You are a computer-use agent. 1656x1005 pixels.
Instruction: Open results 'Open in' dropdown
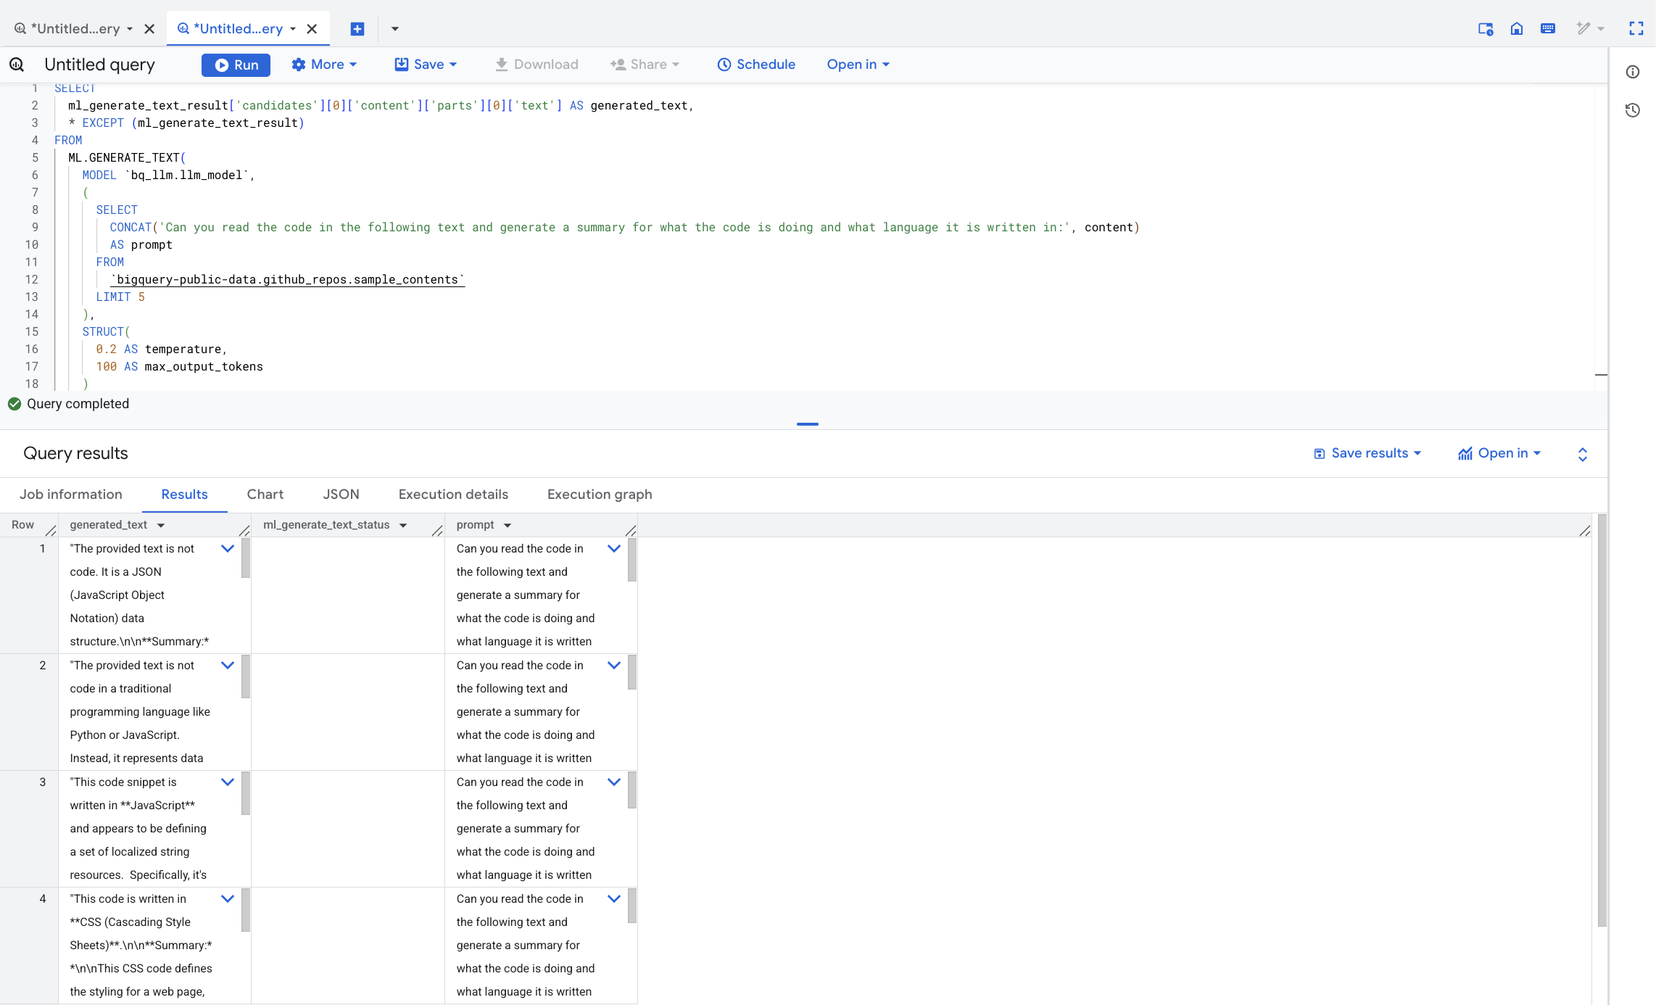click(1500, 453)
